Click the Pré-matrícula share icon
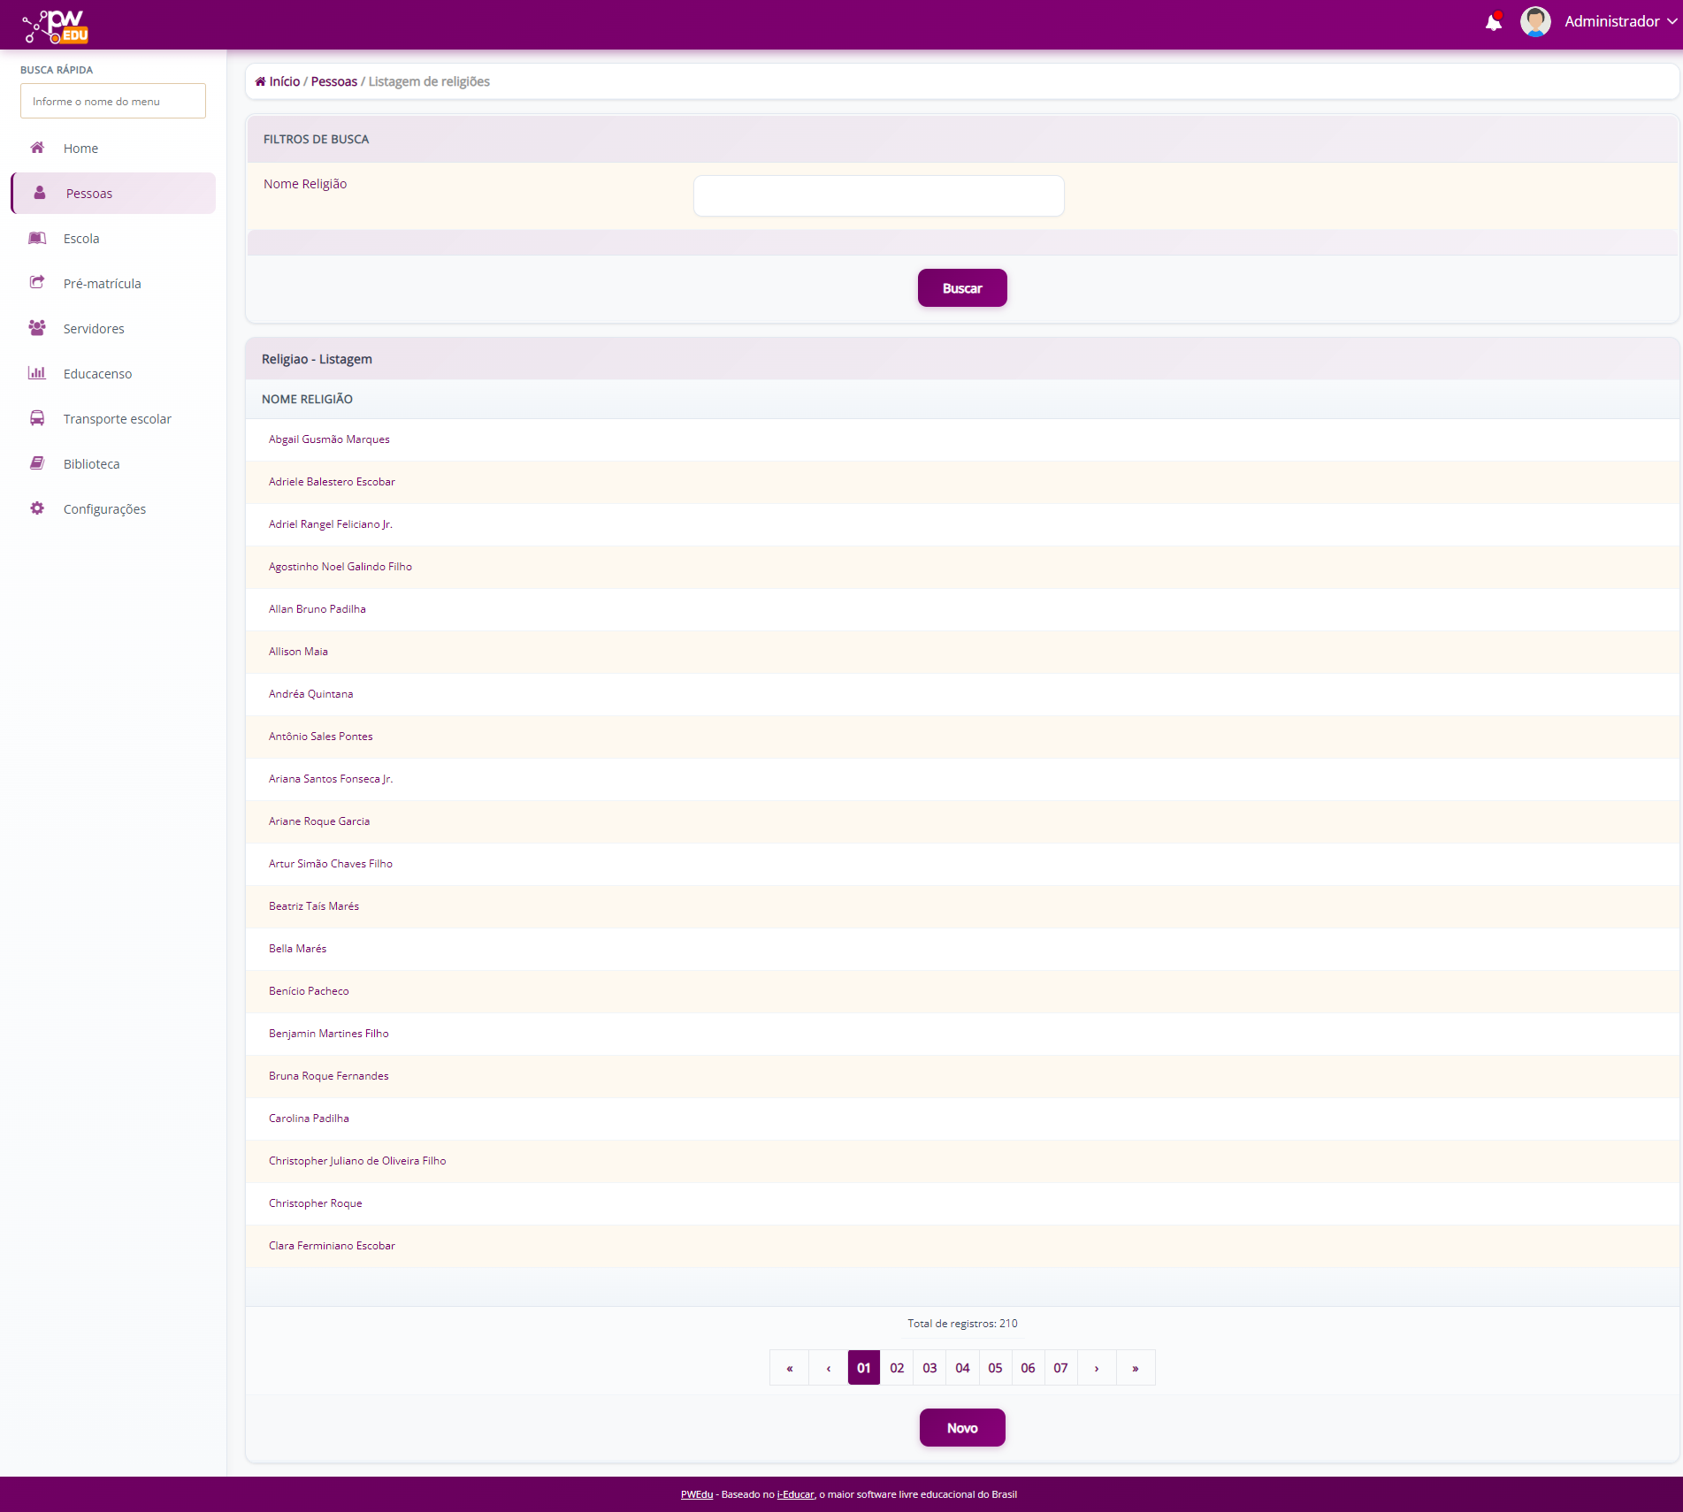 pyautogui.click(x=37, y=283)
